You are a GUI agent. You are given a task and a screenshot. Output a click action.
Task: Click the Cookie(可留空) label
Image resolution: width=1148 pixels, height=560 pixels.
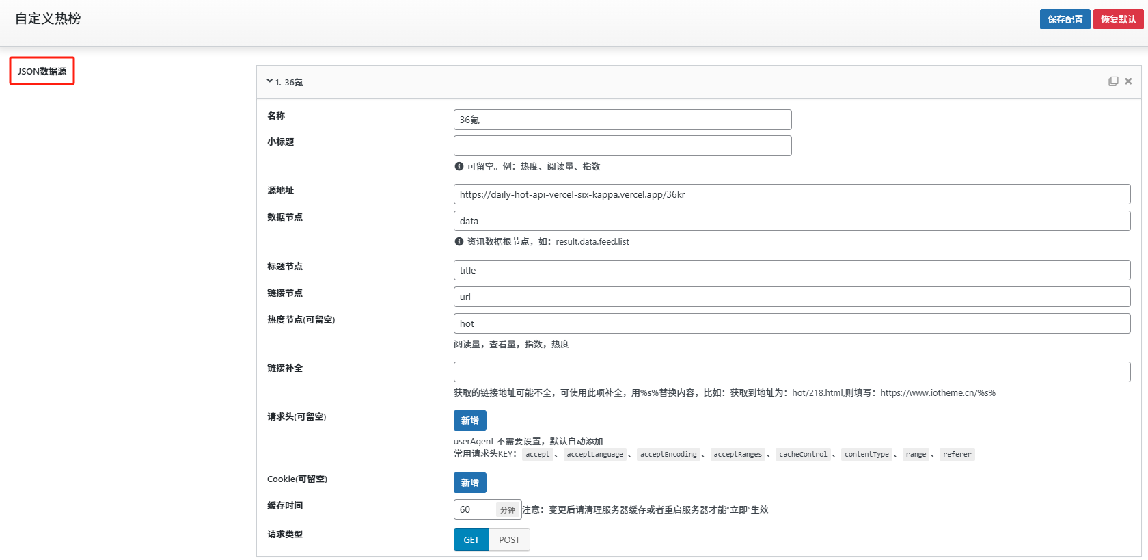297,479
